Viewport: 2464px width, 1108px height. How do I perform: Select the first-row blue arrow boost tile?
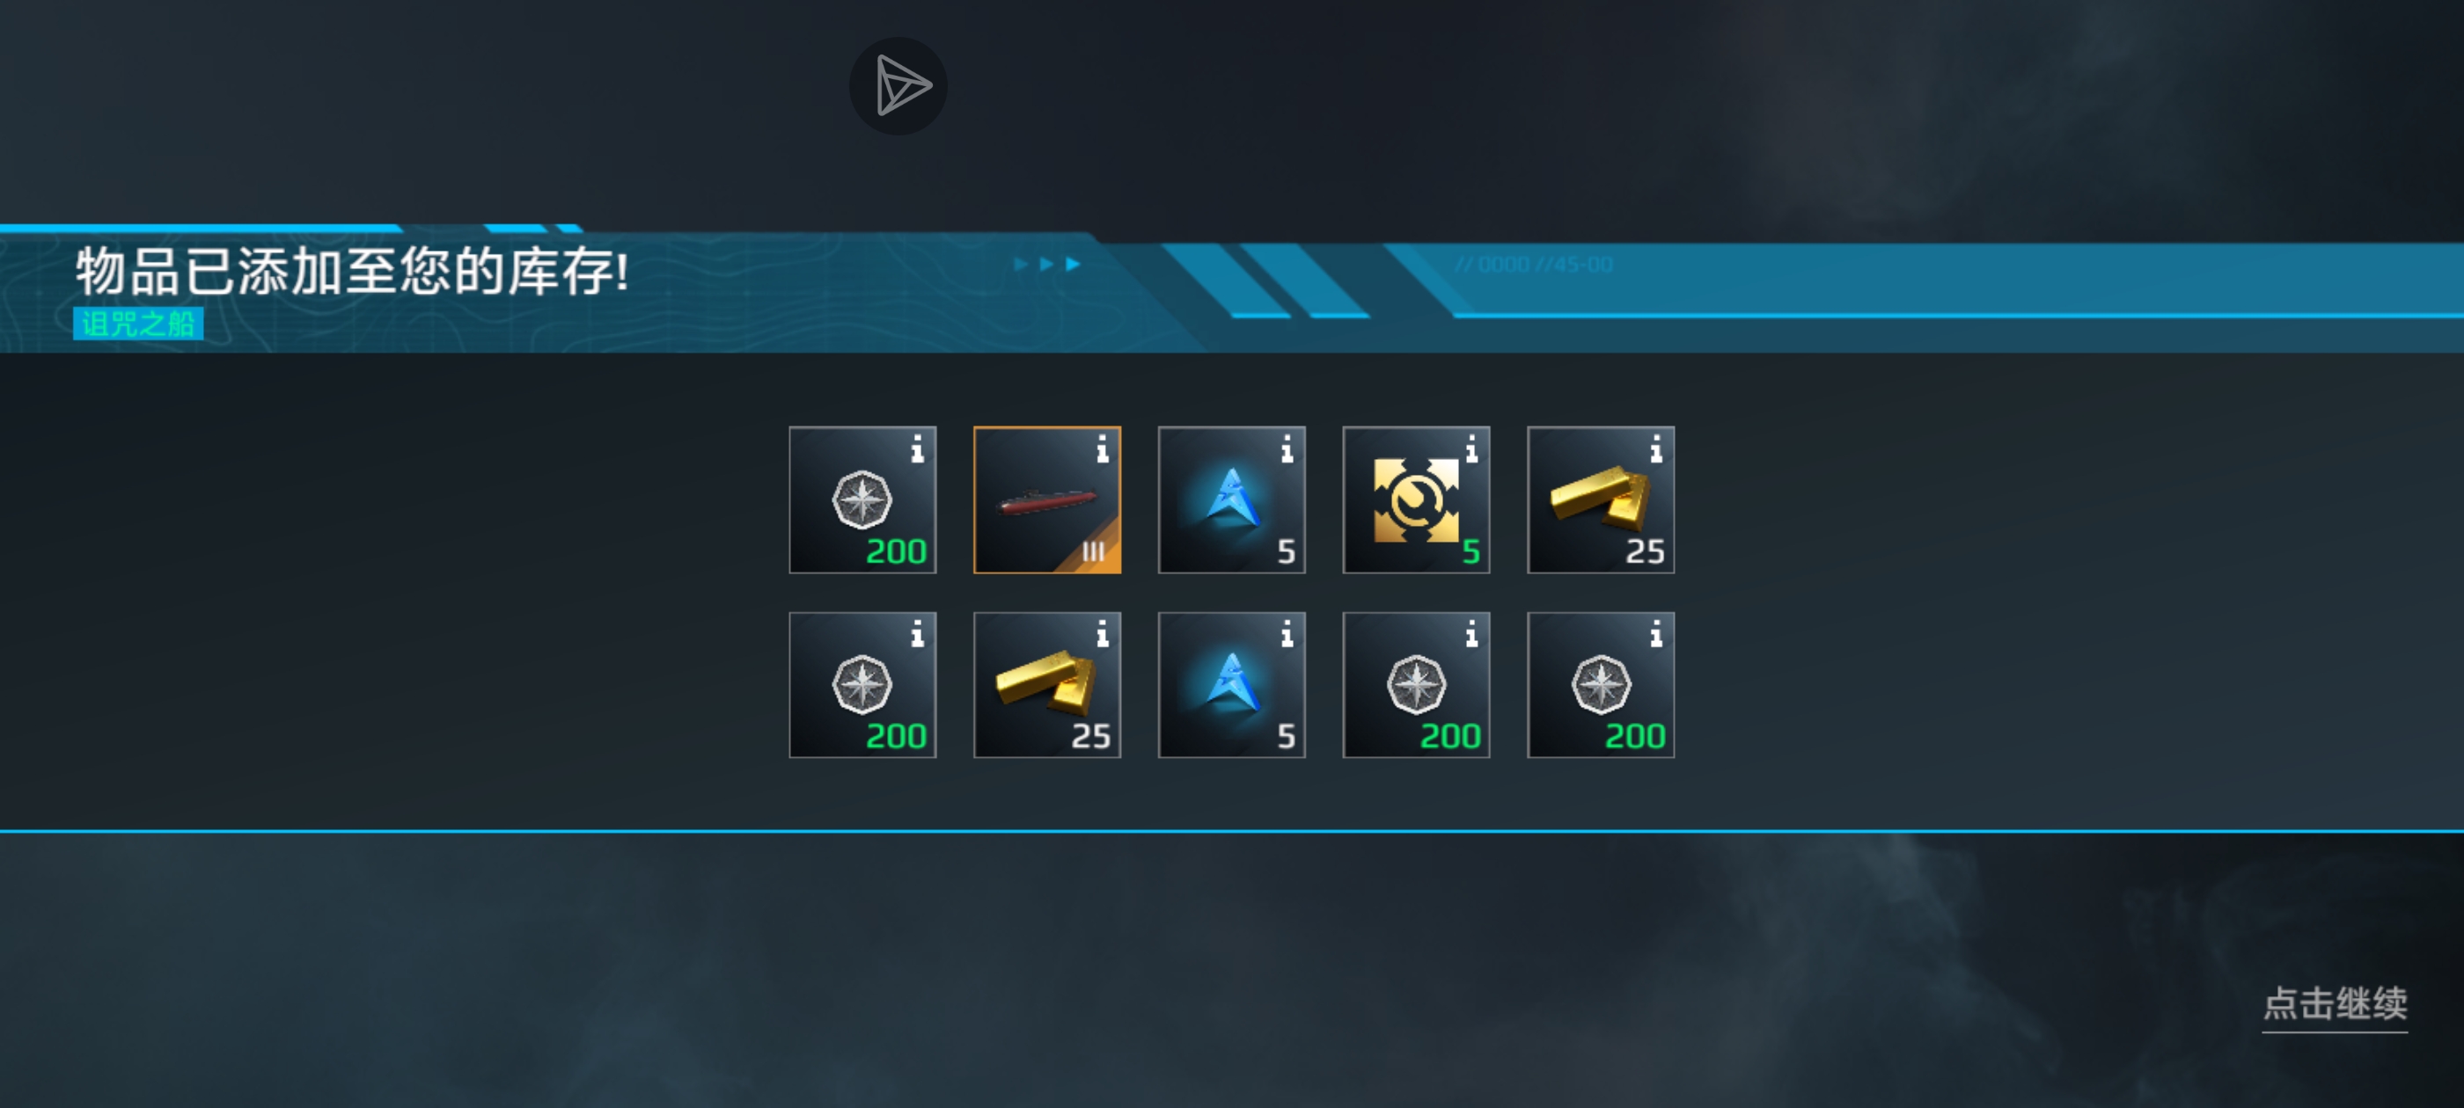coord(1232,500)
